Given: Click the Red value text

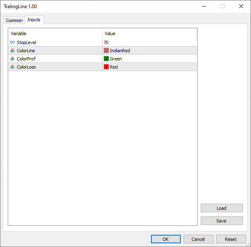Looking at the screenshot, I should click(x=113, y=67).
